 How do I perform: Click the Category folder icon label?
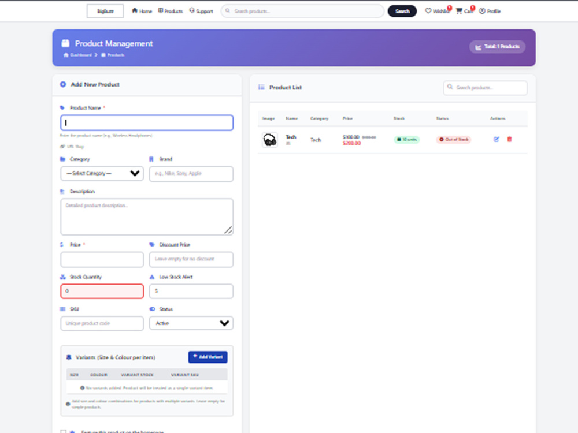click(62, 159)
